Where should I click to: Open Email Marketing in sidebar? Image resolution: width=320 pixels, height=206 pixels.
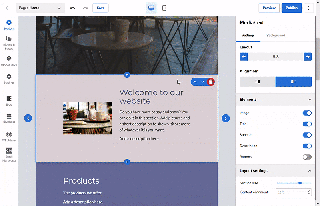[x=9, y=154]
